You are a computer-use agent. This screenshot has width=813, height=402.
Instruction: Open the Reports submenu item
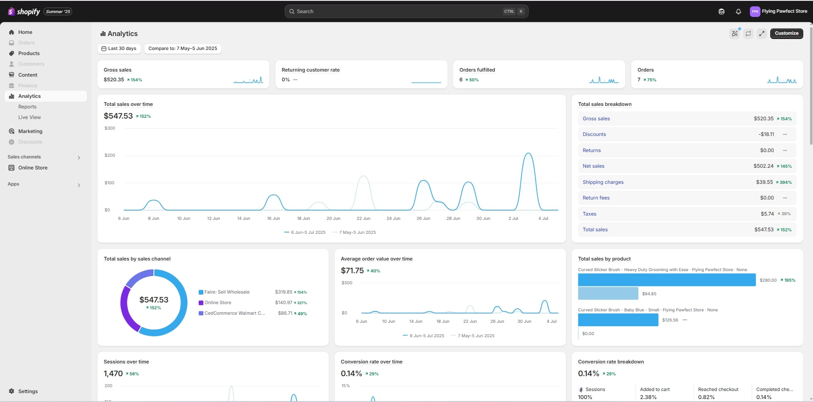[x=27, y=107]
